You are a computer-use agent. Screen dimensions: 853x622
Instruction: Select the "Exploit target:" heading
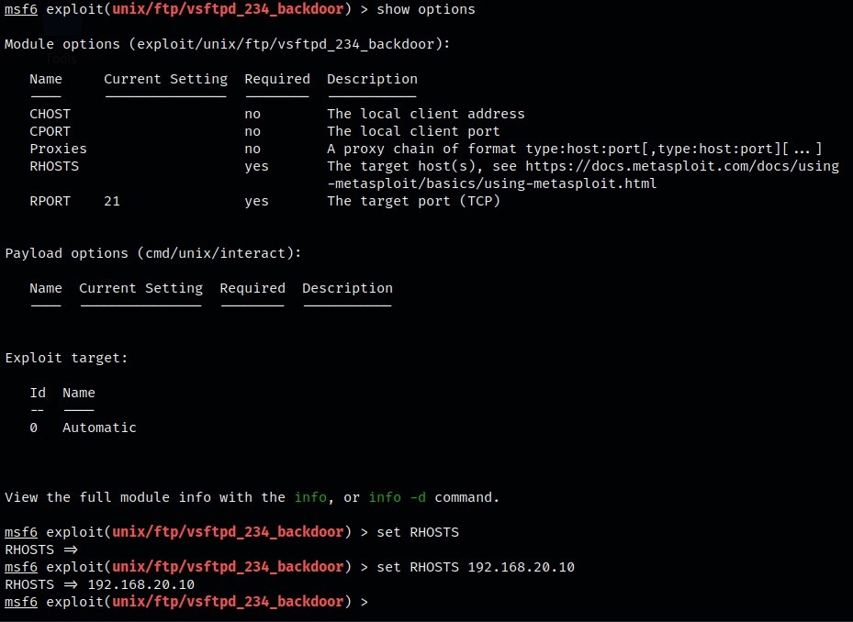click(x=66, y=358)
